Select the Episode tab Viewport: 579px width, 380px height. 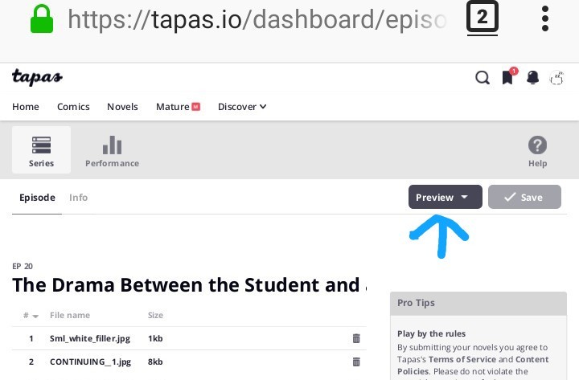(x=37, y=198)
